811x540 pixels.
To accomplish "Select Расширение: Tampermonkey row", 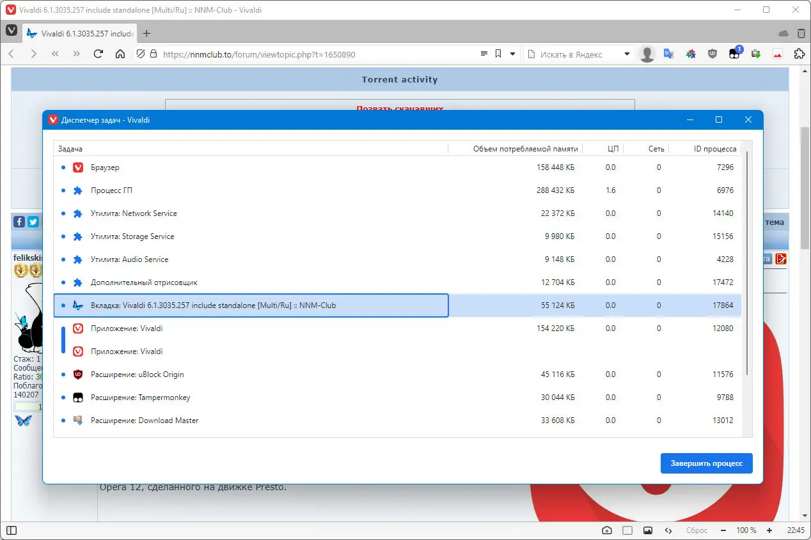I will (x=397, y=397).
